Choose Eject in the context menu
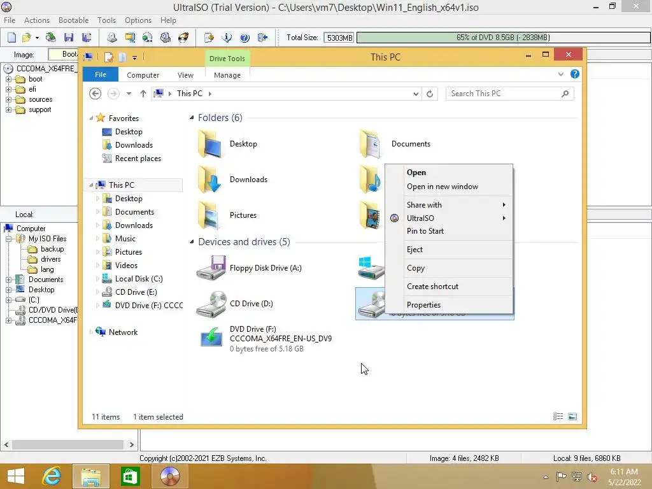 click(449, 250)
